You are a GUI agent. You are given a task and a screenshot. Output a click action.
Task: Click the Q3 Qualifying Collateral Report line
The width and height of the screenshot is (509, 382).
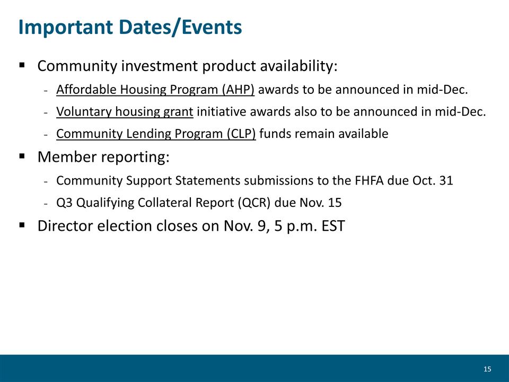(199, 203)
